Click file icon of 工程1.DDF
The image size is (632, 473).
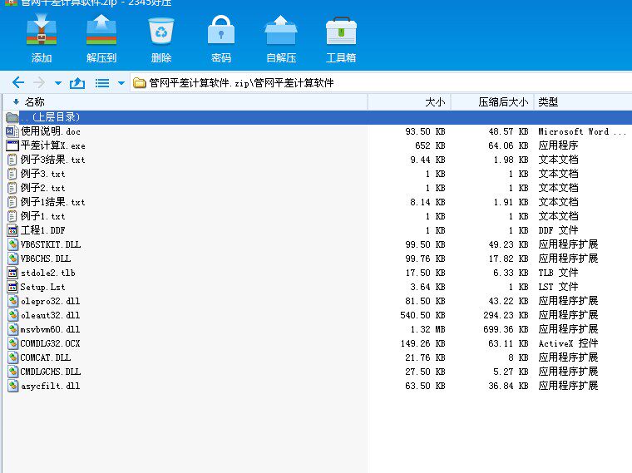[12, 230]
